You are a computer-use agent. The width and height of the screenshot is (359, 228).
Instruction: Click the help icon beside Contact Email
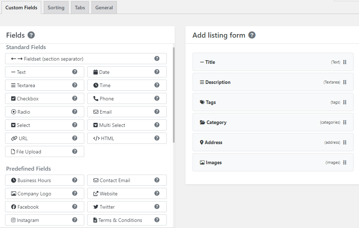[x=157, y=180]
